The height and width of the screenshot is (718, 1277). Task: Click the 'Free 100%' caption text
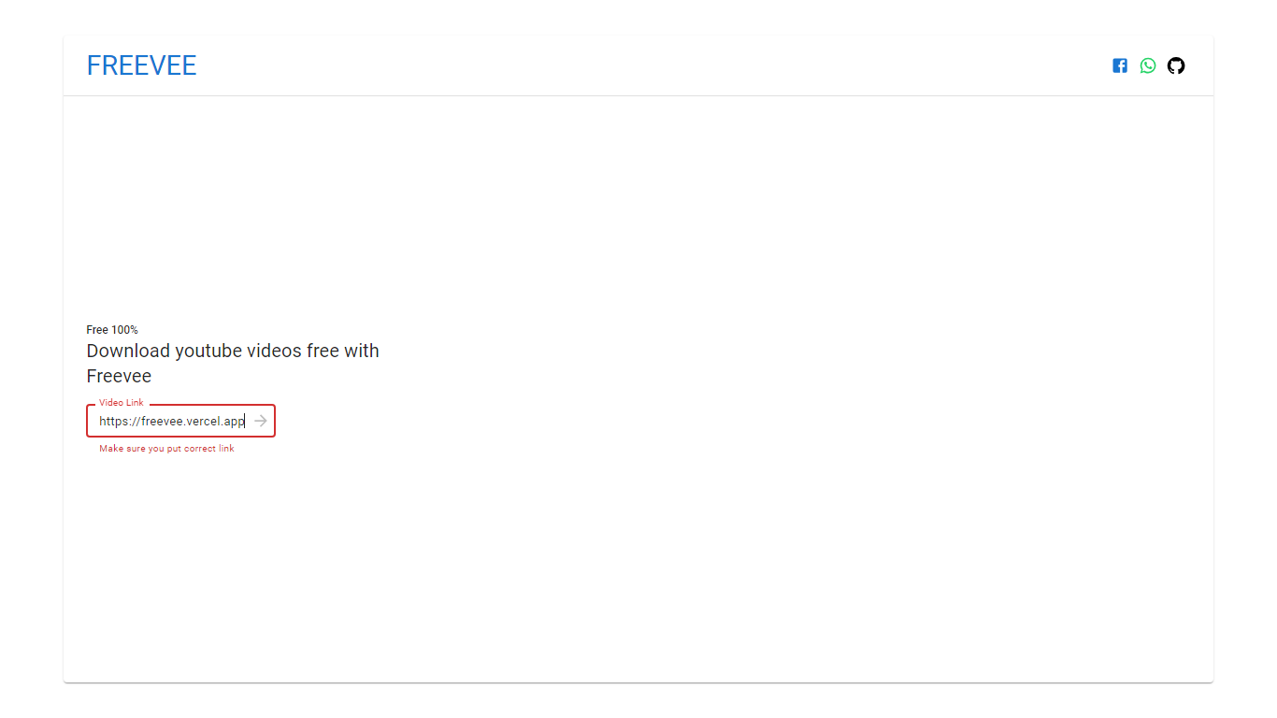112,330
